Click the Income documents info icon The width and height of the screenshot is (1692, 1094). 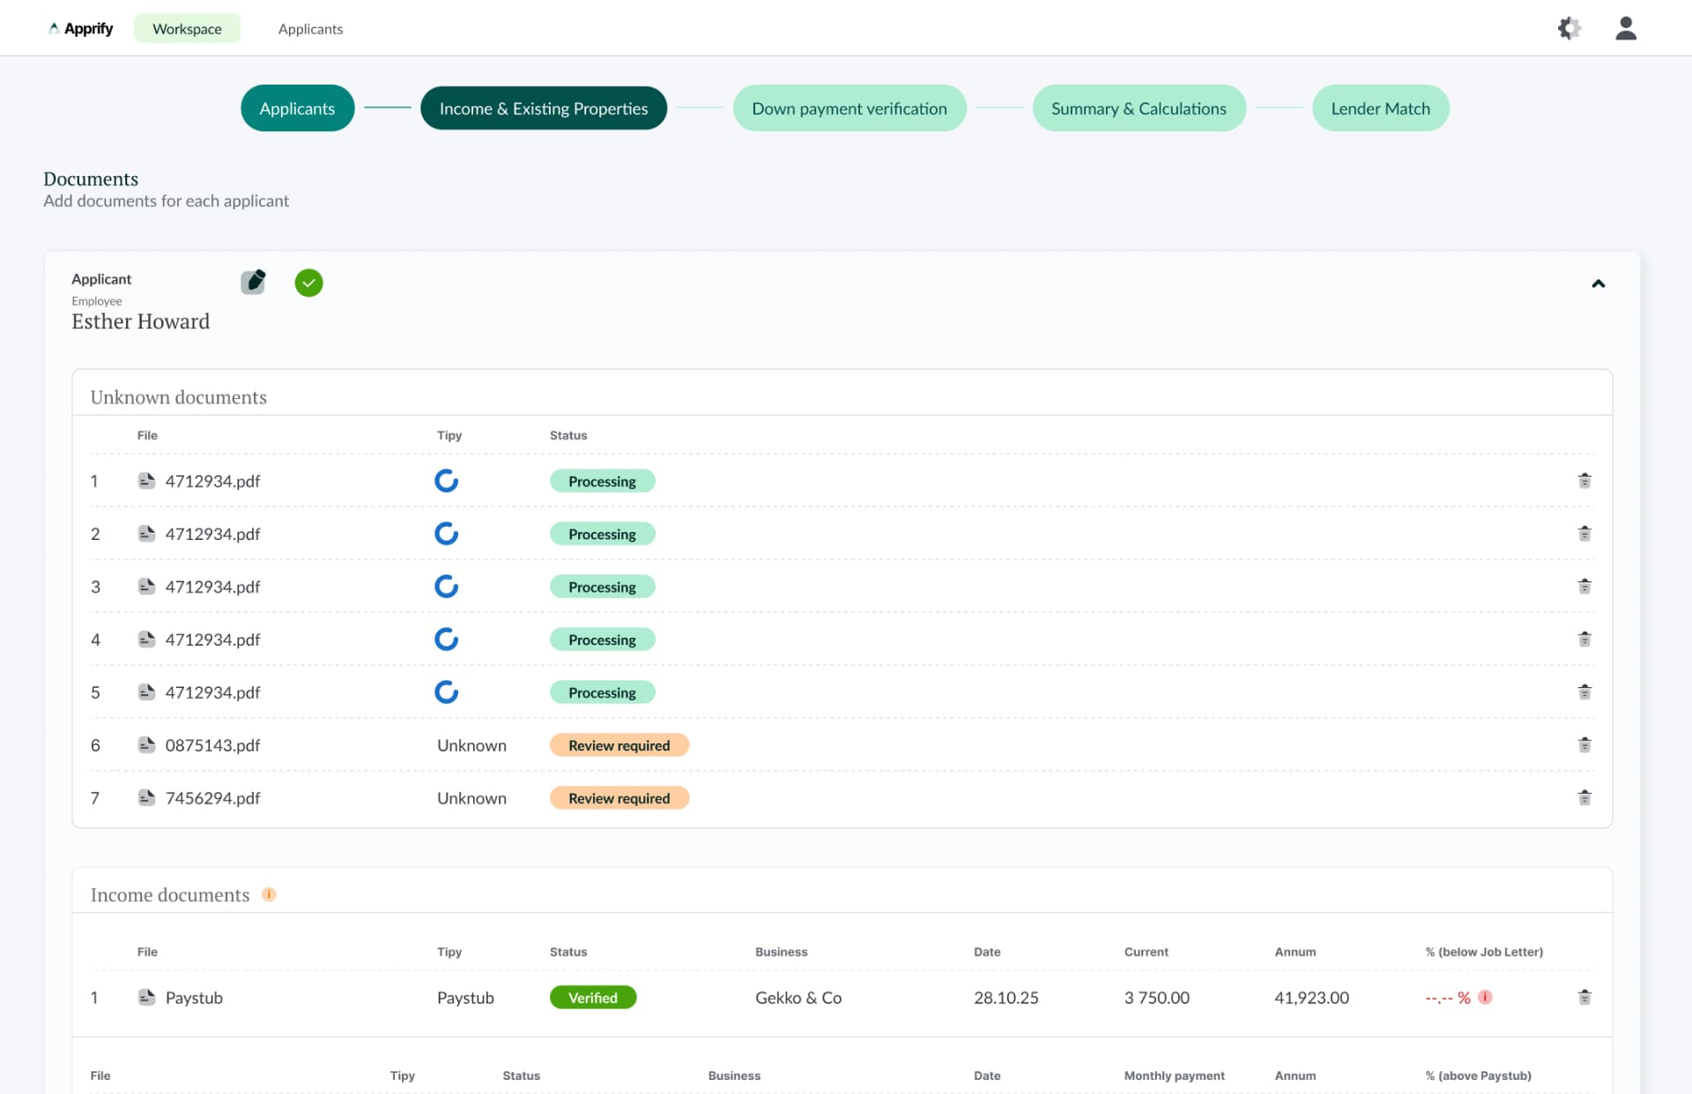(x=270, y=894)
